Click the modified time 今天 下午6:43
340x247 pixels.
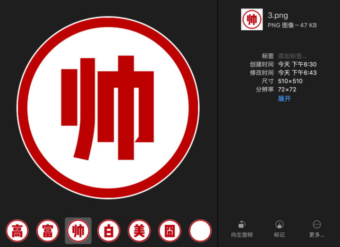pos(297,73)
